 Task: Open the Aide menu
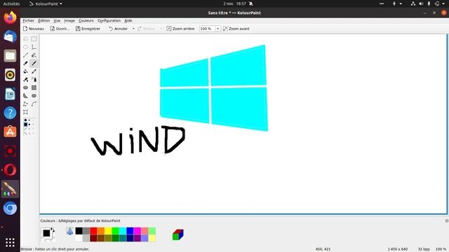128,20
